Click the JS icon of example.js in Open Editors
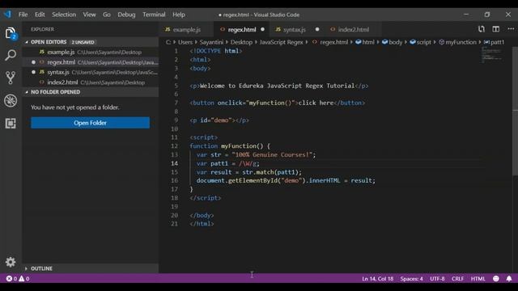518x291 pixels. click(x=42, y=52)
